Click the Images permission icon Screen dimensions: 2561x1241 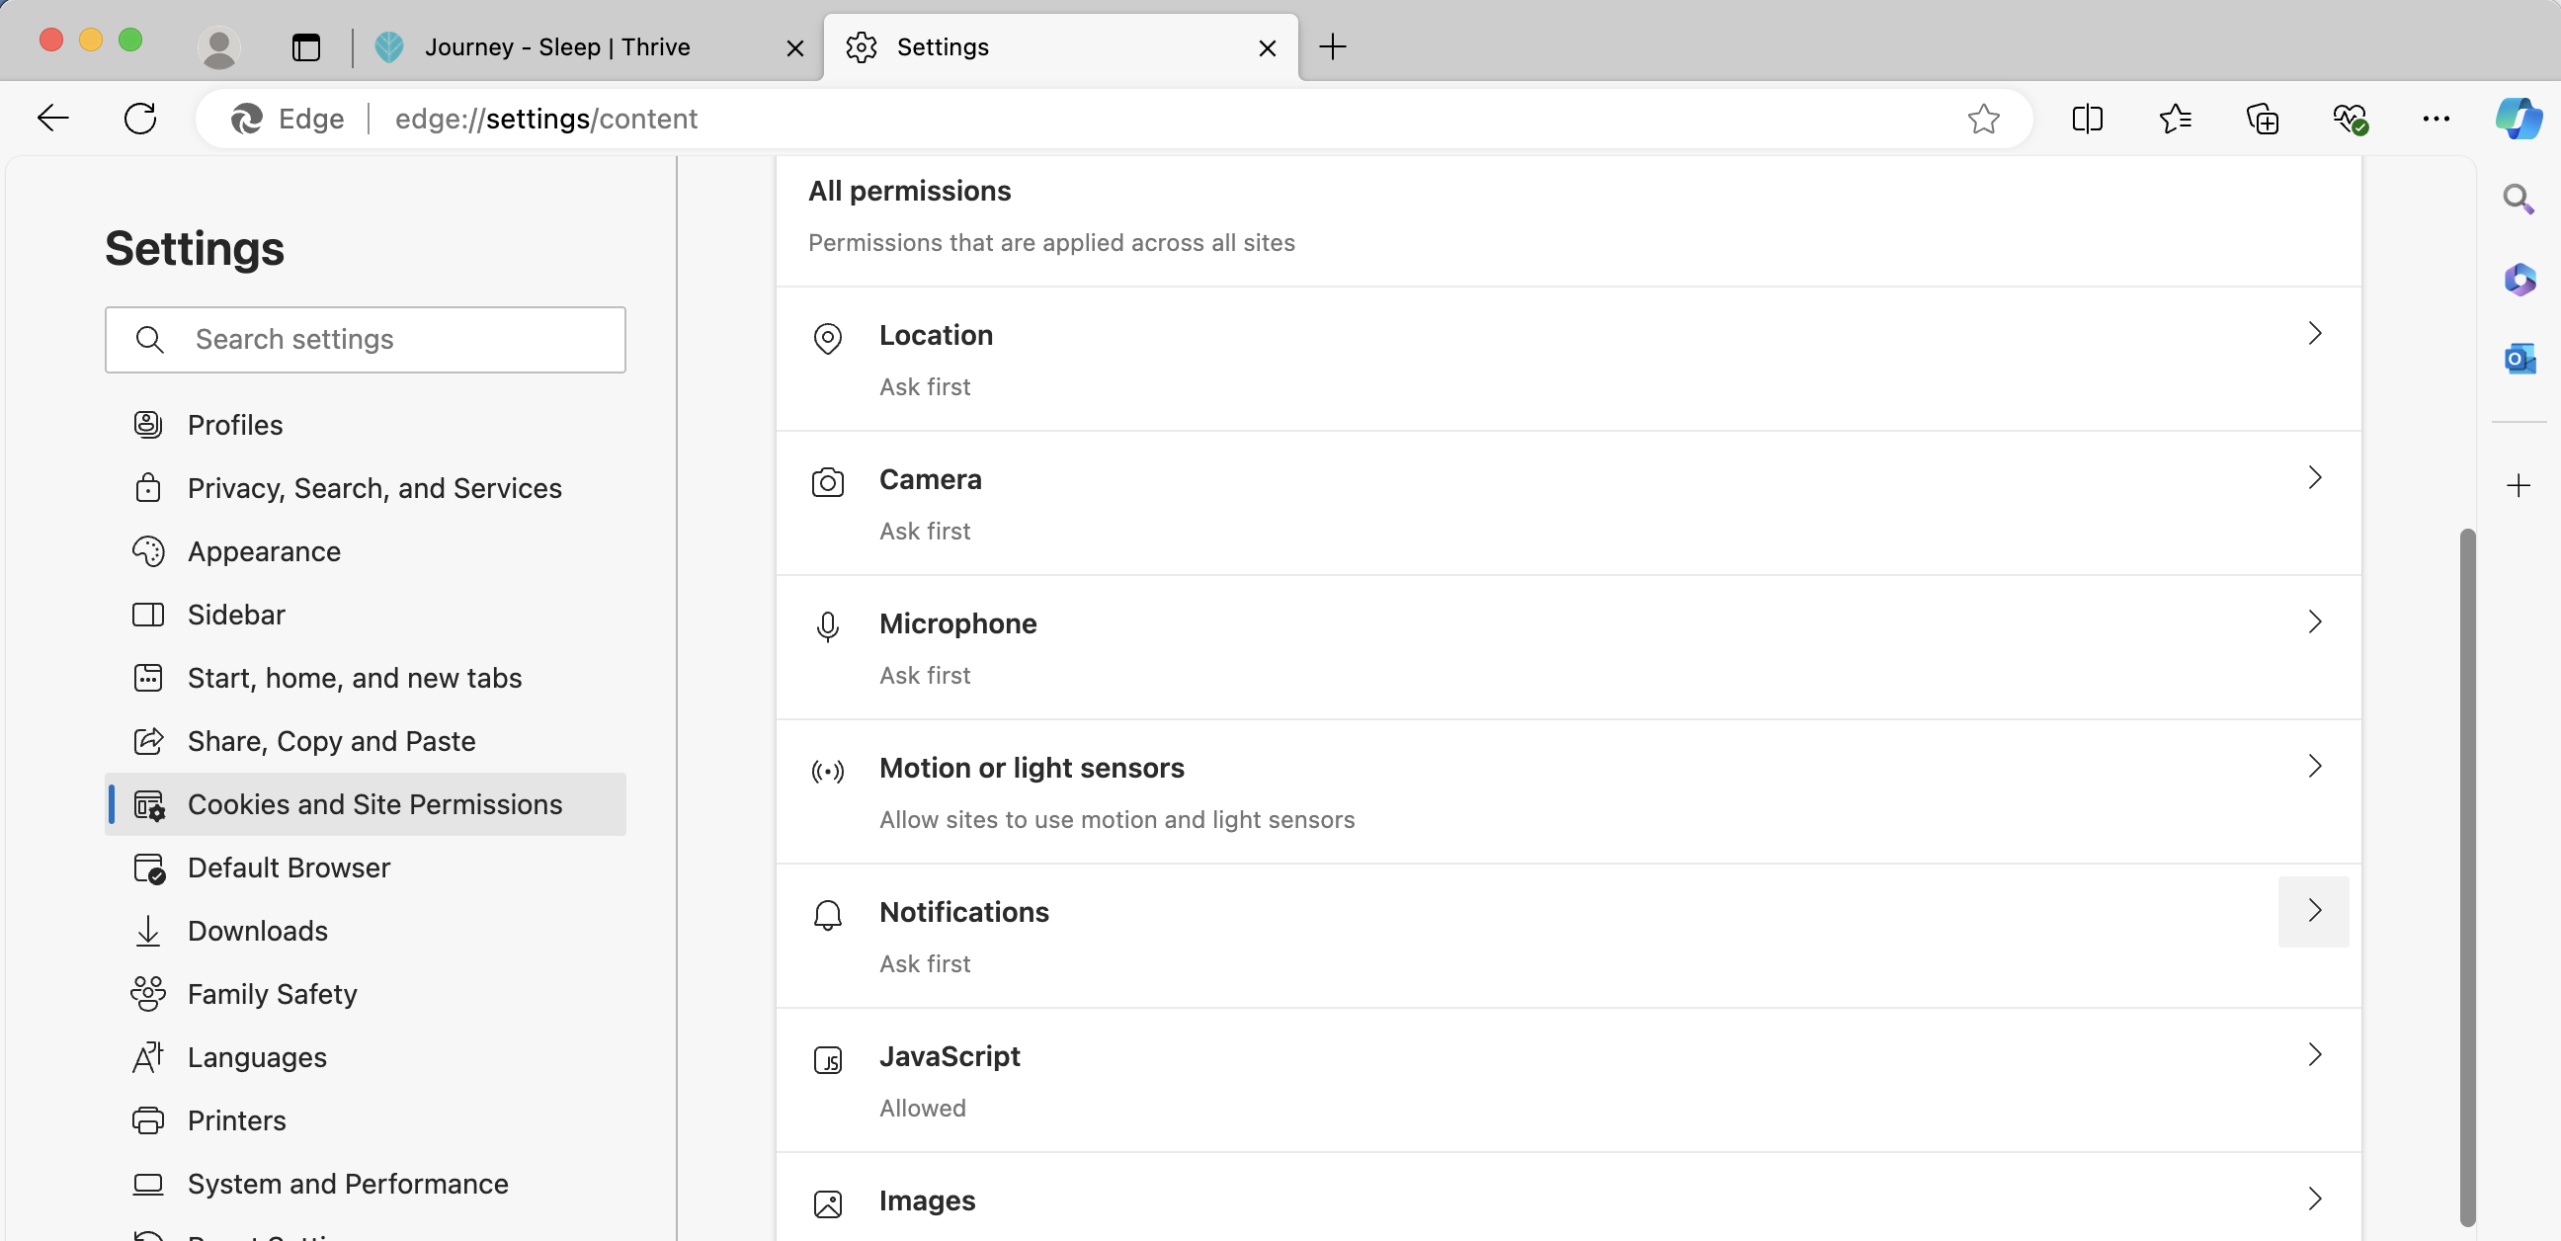(x=827, y=1203)
